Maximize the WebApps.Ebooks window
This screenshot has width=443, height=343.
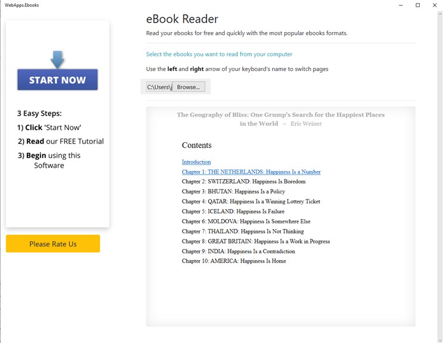(417, 5)
